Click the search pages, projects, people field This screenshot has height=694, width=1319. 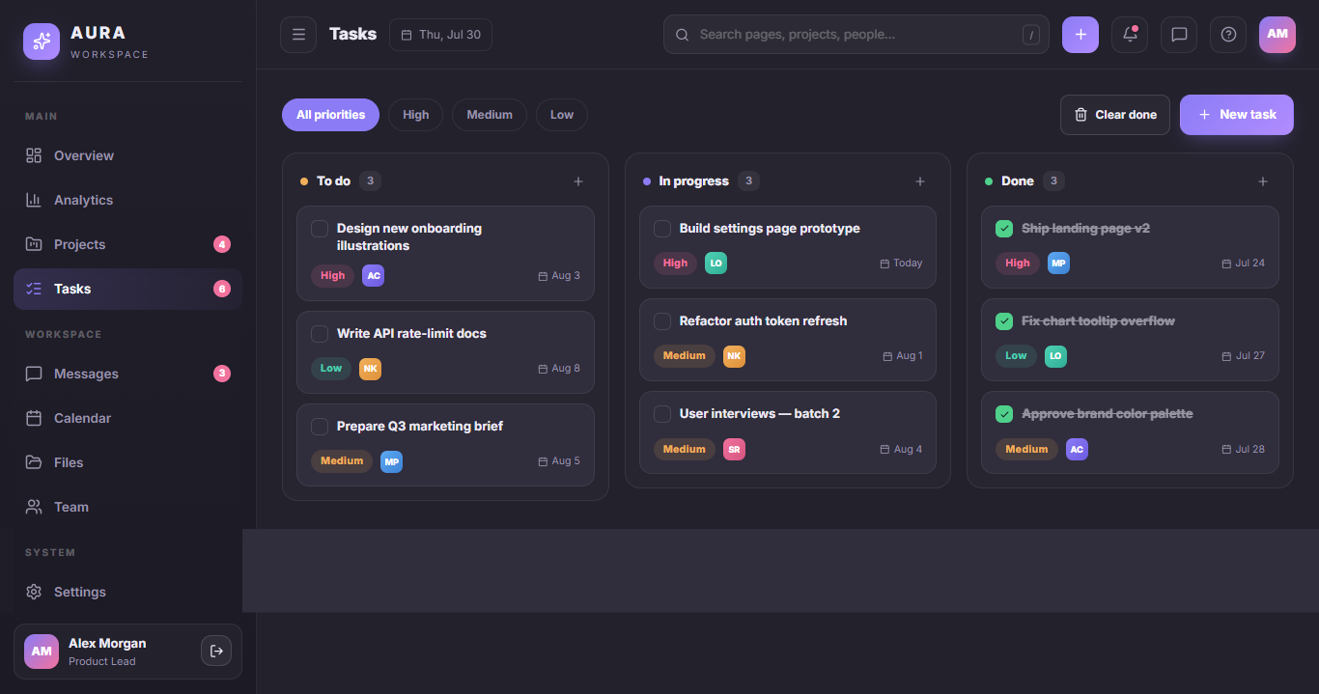coord(856,35)
